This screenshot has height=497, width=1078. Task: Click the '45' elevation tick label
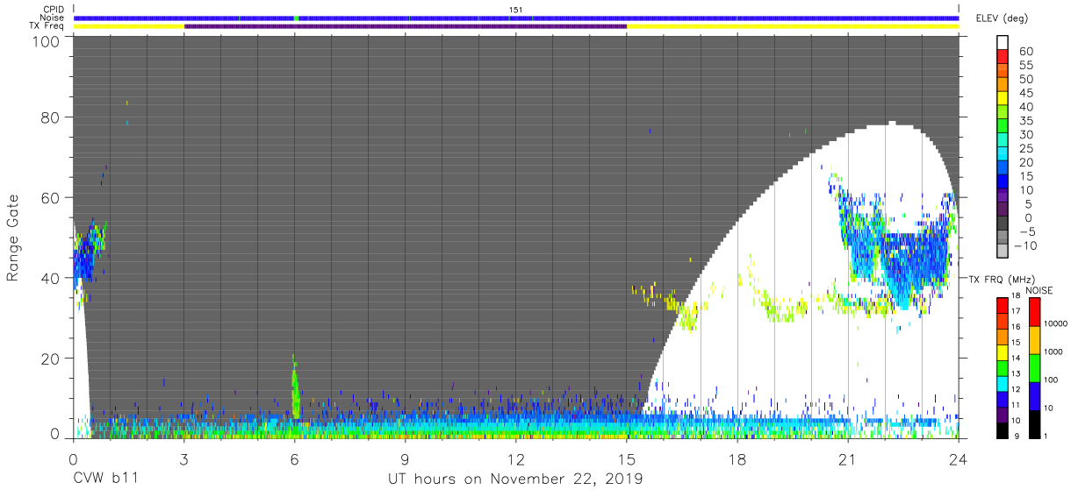point(1025,93)
